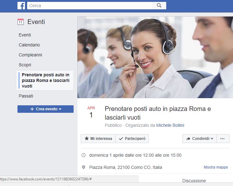Viewport: 233px width, 186px height.
Task: Click the search magnifier icon
Action: pyautogui.click(x=159, y=6)
